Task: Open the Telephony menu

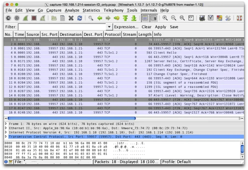Action: 113,10
